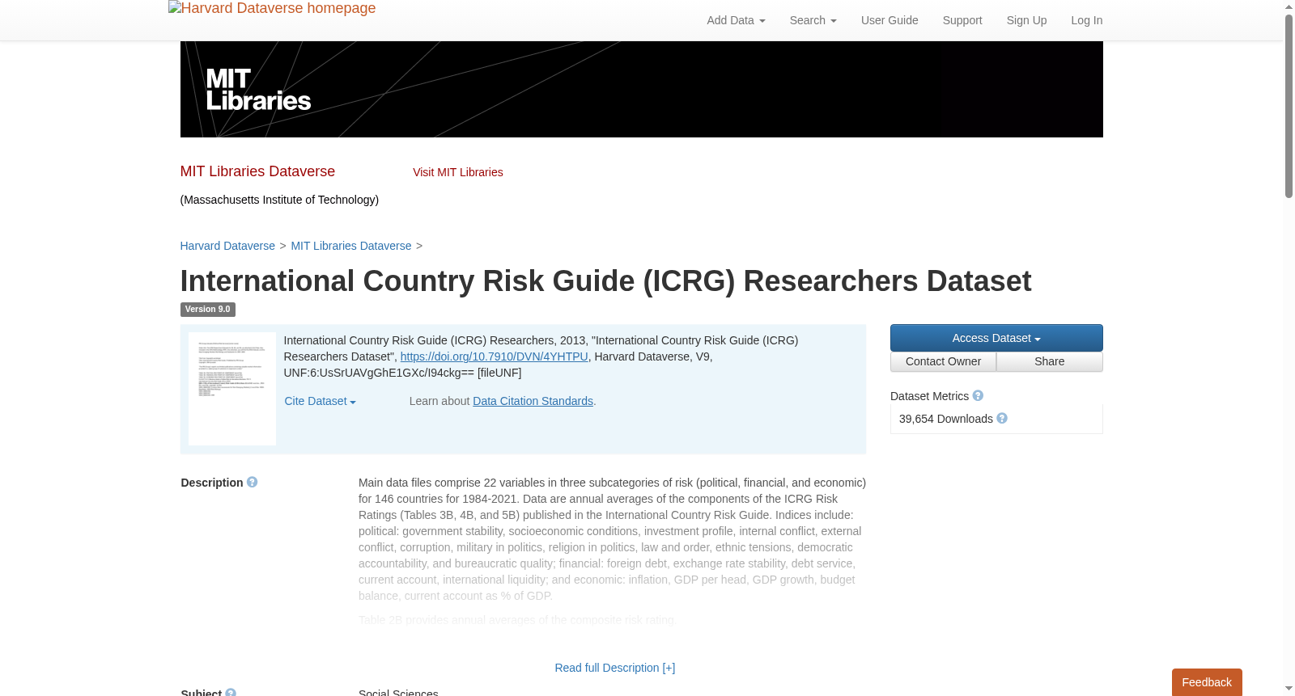Click the Dataset Metrics help icon
Image resolution: width=1295 pixels, height=696 pixels.
tap(978, 395)
